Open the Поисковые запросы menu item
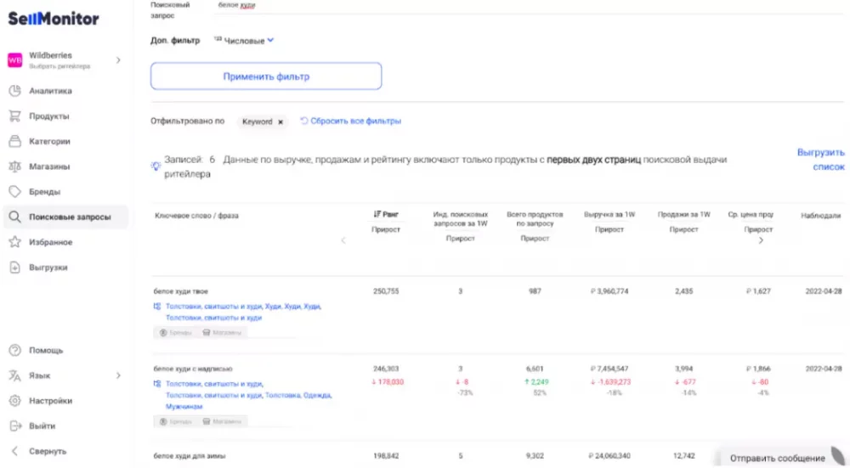The image size is (850, 468). pyautogui.click(x=69, y=217)
